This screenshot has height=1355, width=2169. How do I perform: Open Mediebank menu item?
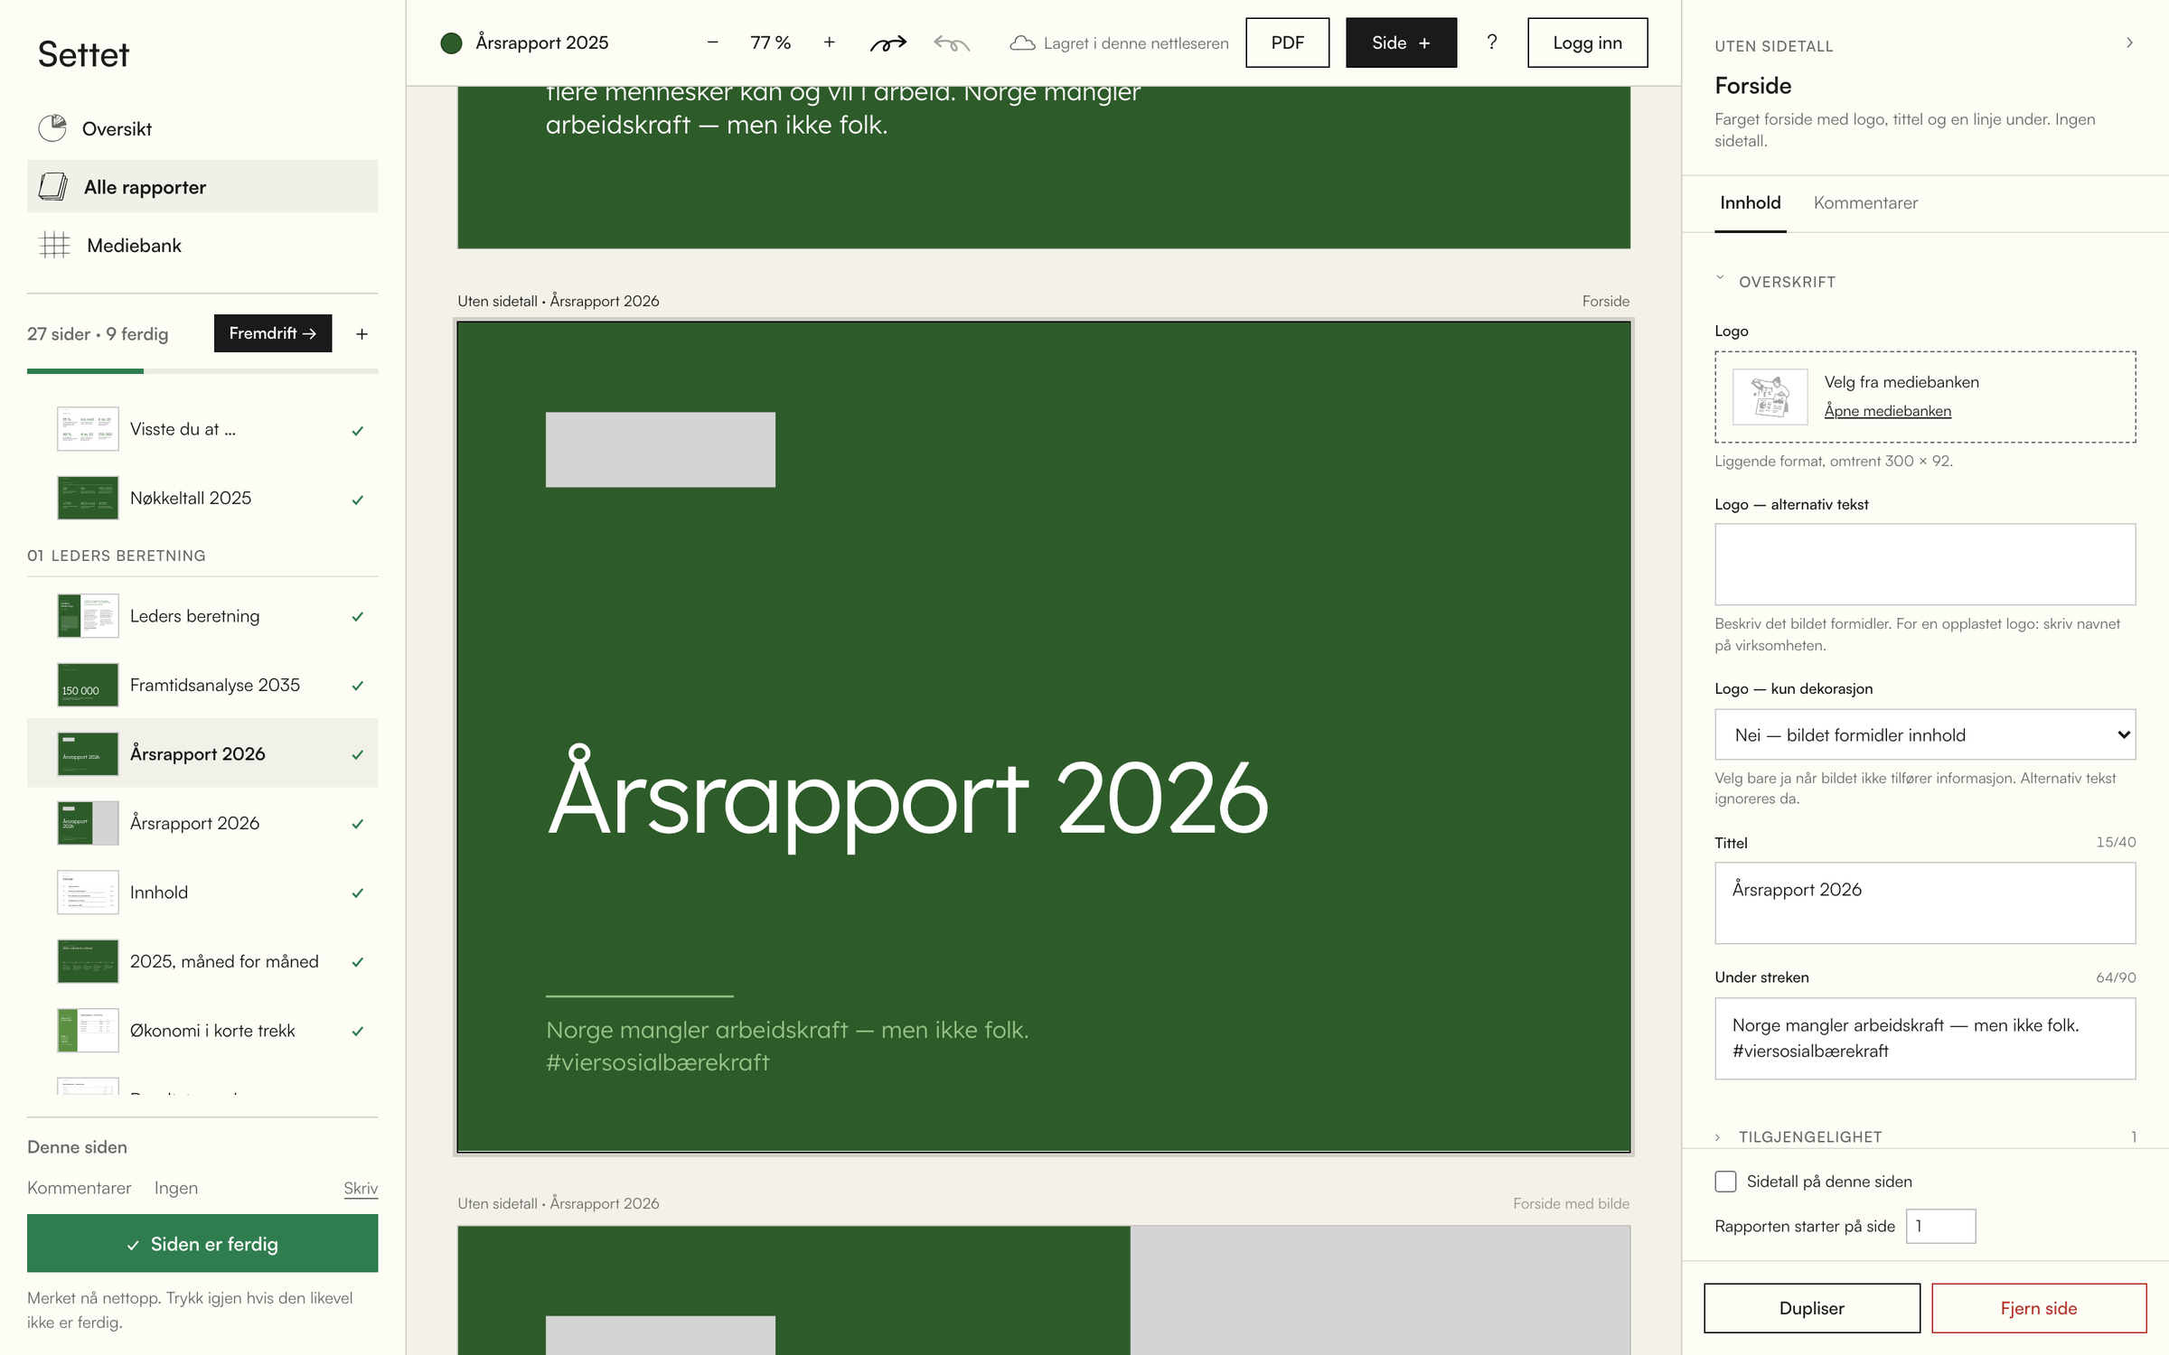[x=202, y=245]
